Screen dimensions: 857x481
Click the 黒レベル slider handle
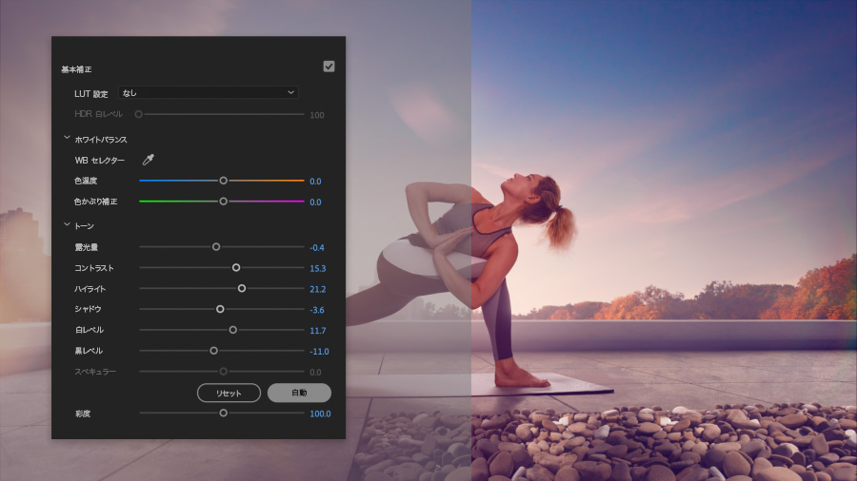click(x=213, y=351)
